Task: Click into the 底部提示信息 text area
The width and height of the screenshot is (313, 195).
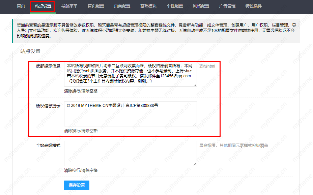Action: click(x=130, y=74)
